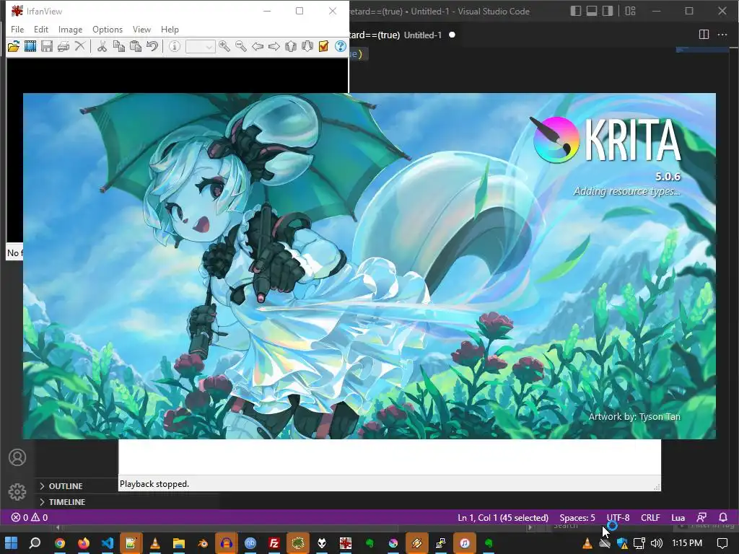Open the Accounts icon in VS Code
The image size is (739, 554).
click(x=17, y=457)
